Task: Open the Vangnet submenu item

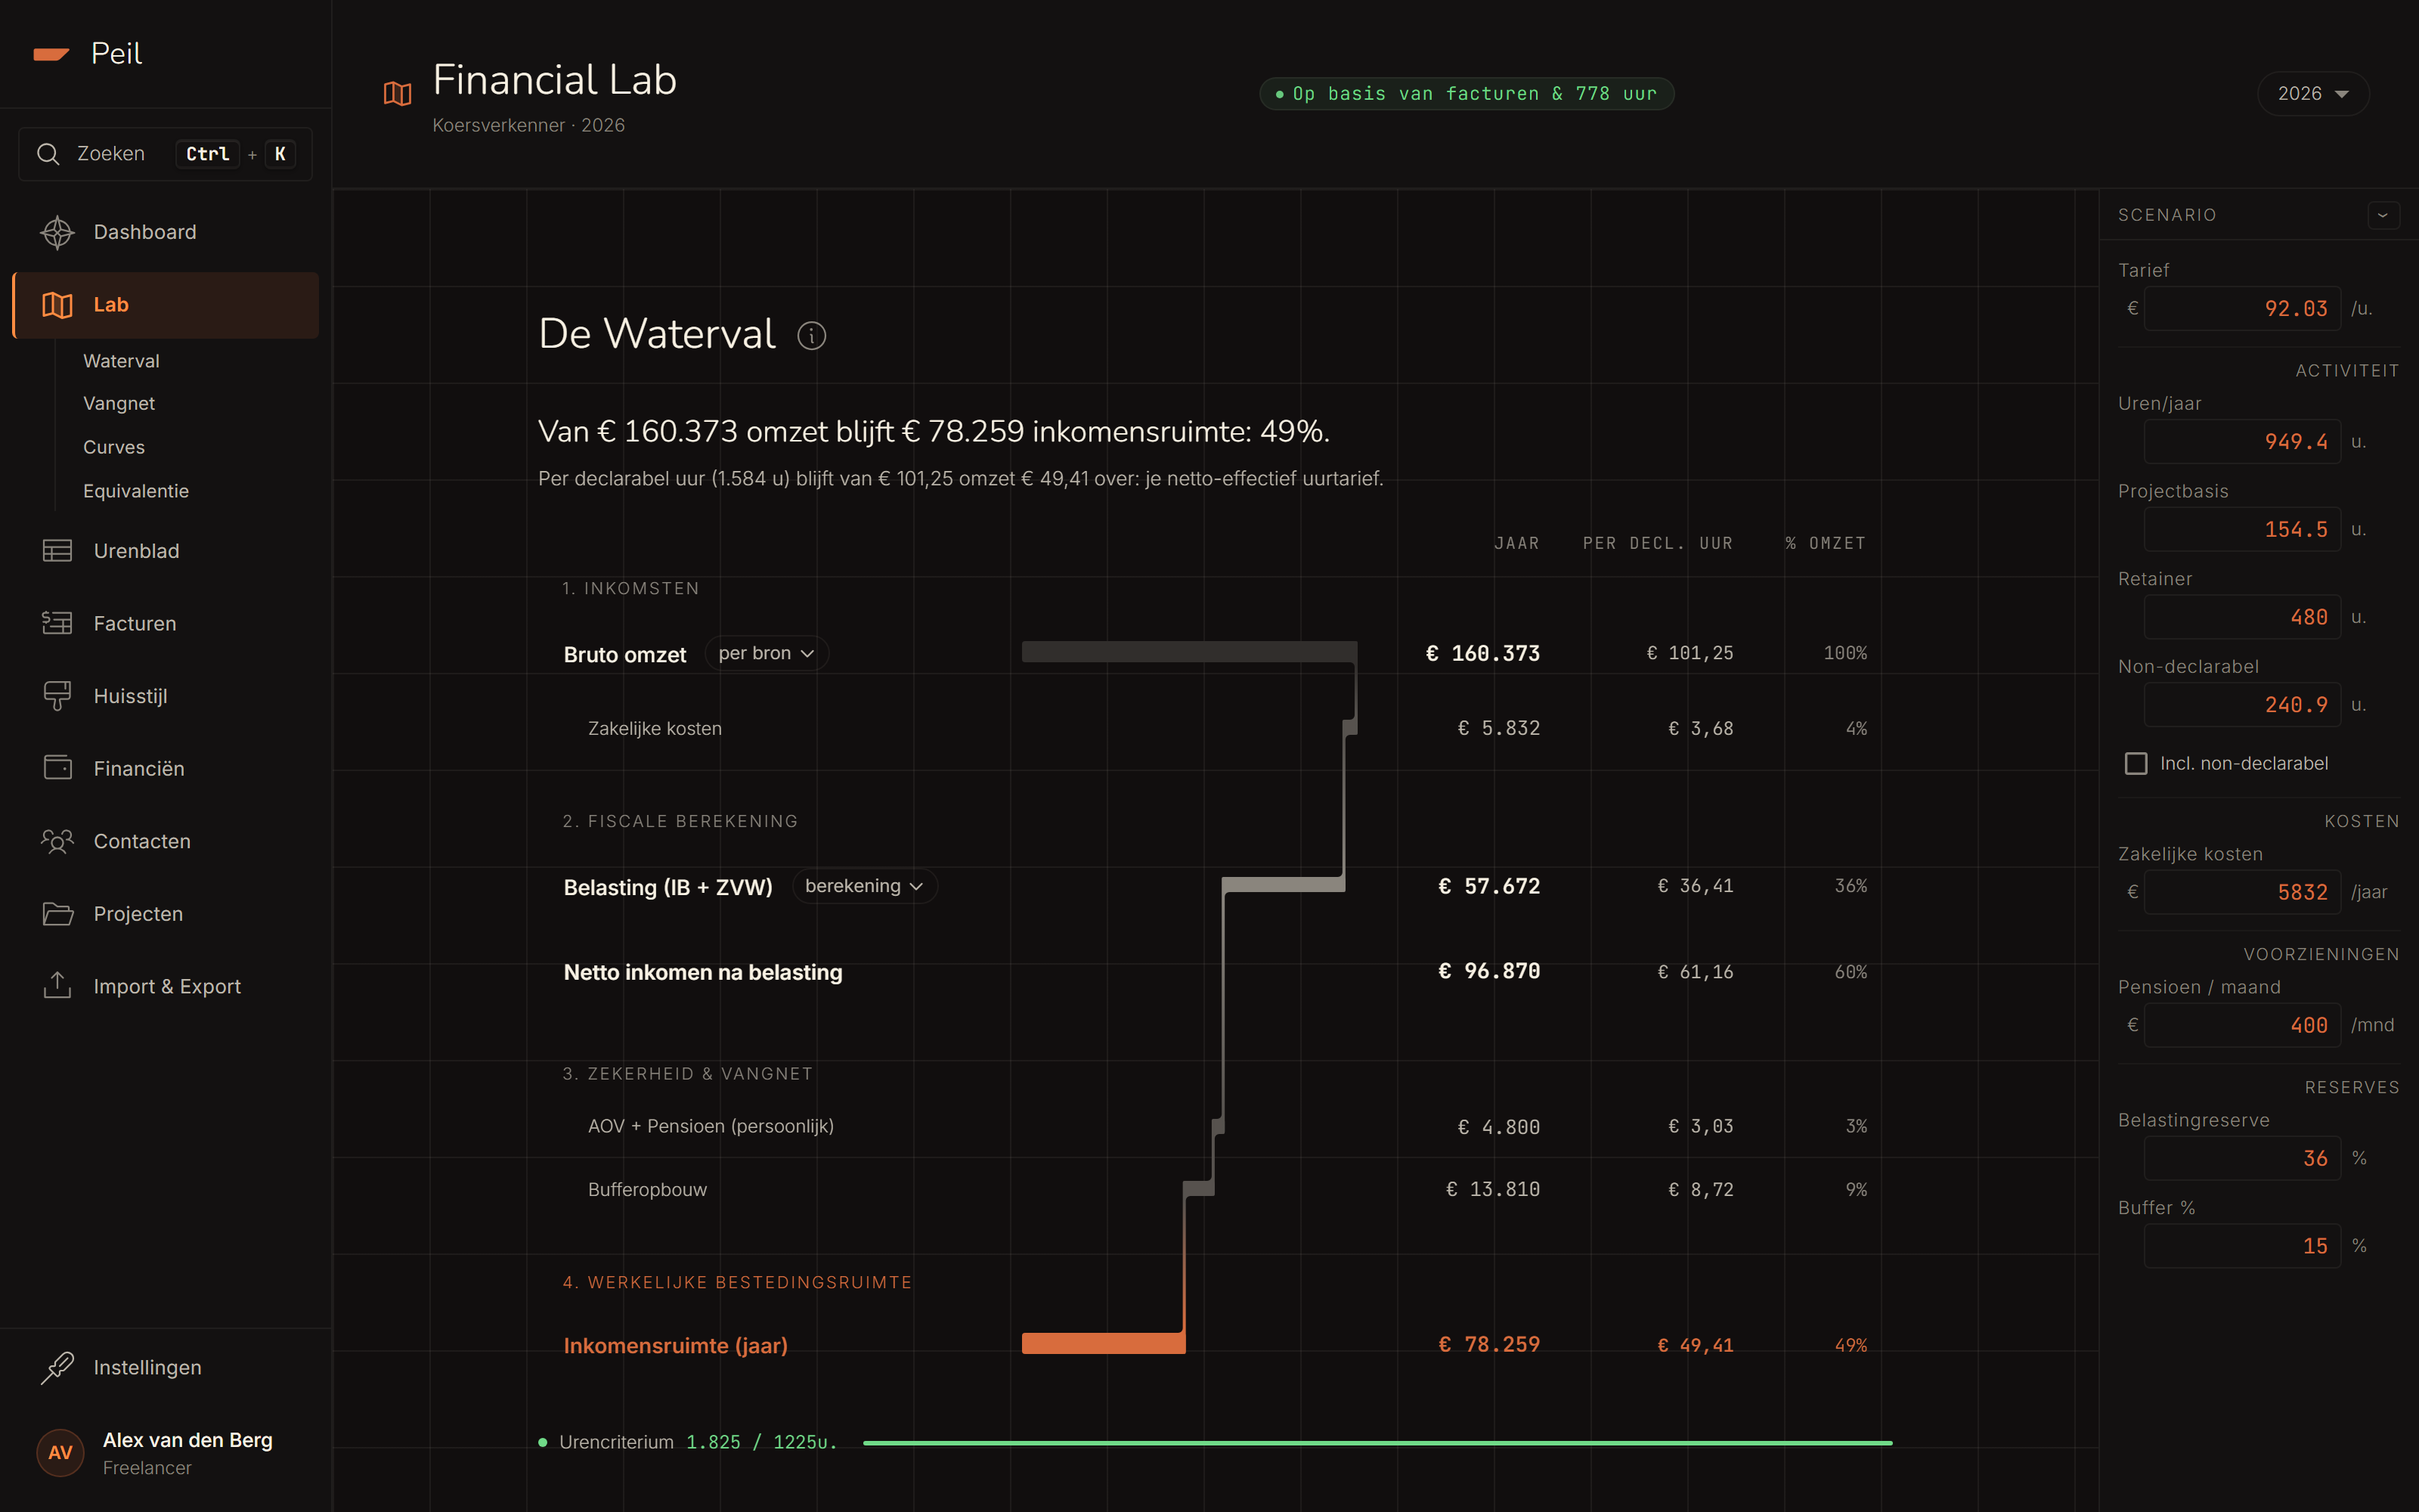Action: pyautogui.click(x=119, y=404)
